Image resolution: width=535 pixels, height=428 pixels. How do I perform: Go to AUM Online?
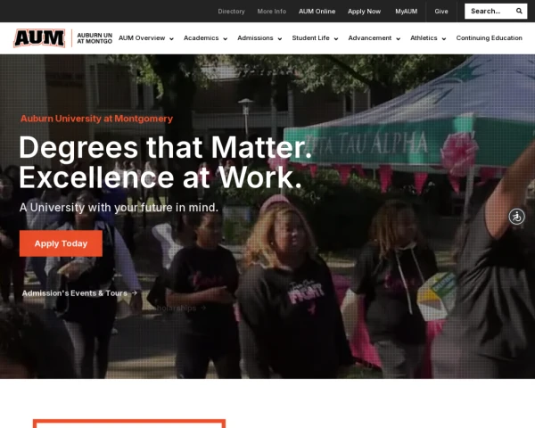(317, 12)
